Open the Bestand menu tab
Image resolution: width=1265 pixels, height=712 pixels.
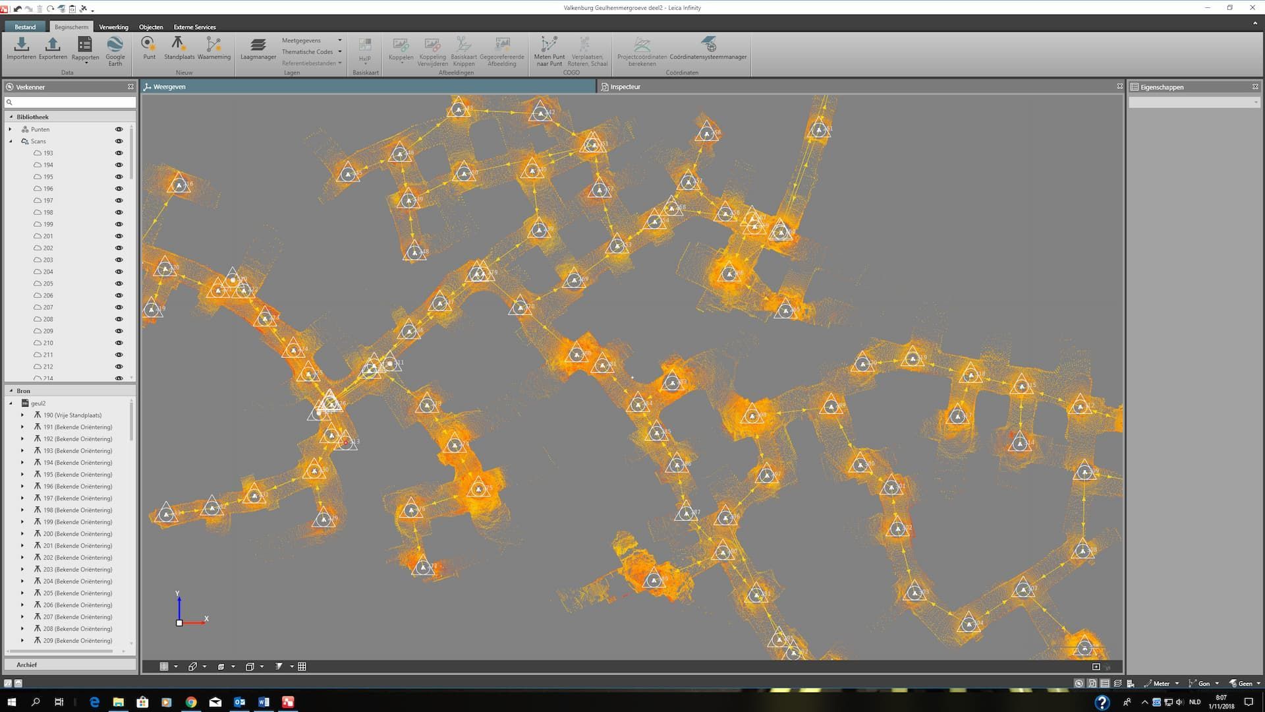(x=25, y=27)
